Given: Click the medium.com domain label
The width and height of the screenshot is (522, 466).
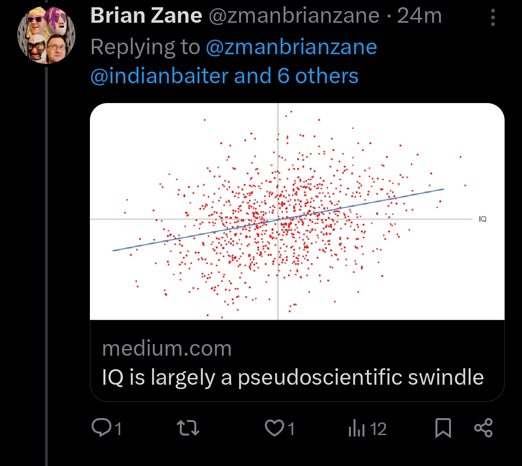Looking at the screenshot, I should coord(167,349).
